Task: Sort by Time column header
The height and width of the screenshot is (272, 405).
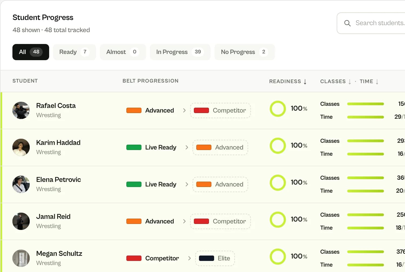Action: pyautogui.click(x=369, y=81)
